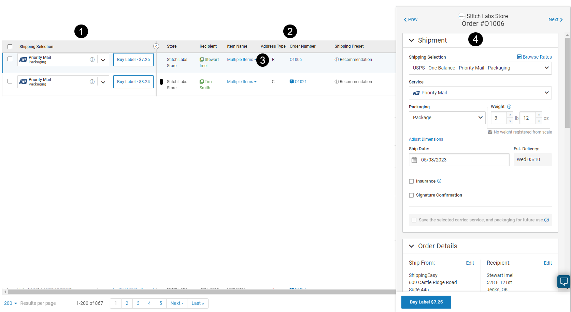The width and height of the screenshot is (571, 312).
Task: Sort by the Recipient column header
Action: 208,46
